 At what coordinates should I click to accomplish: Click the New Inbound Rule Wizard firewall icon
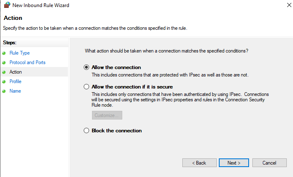pyautogui.click(x=7, y=5)
